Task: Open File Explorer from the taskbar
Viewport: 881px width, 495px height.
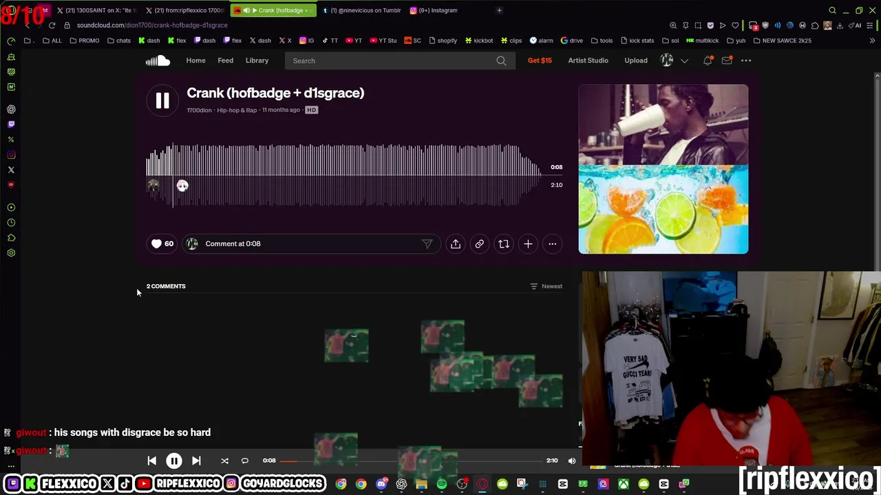Action: click(422, 484)
